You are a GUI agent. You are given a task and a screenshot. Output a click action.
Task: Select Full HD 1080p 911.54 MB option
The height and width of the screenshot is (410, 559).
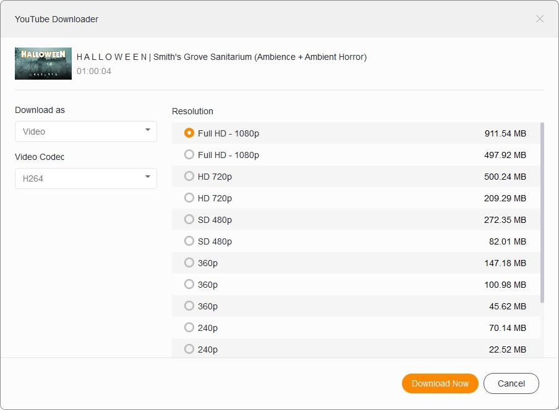189,133
